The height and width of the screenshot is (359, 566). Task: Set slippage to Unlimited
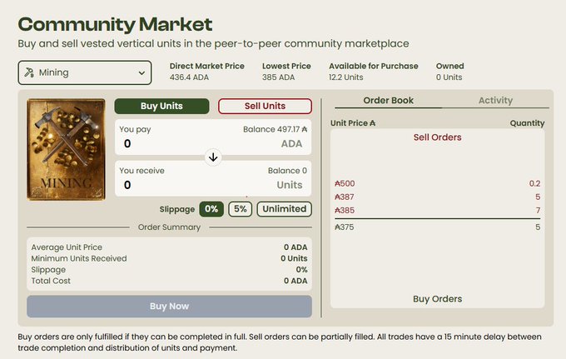point(285,209)
